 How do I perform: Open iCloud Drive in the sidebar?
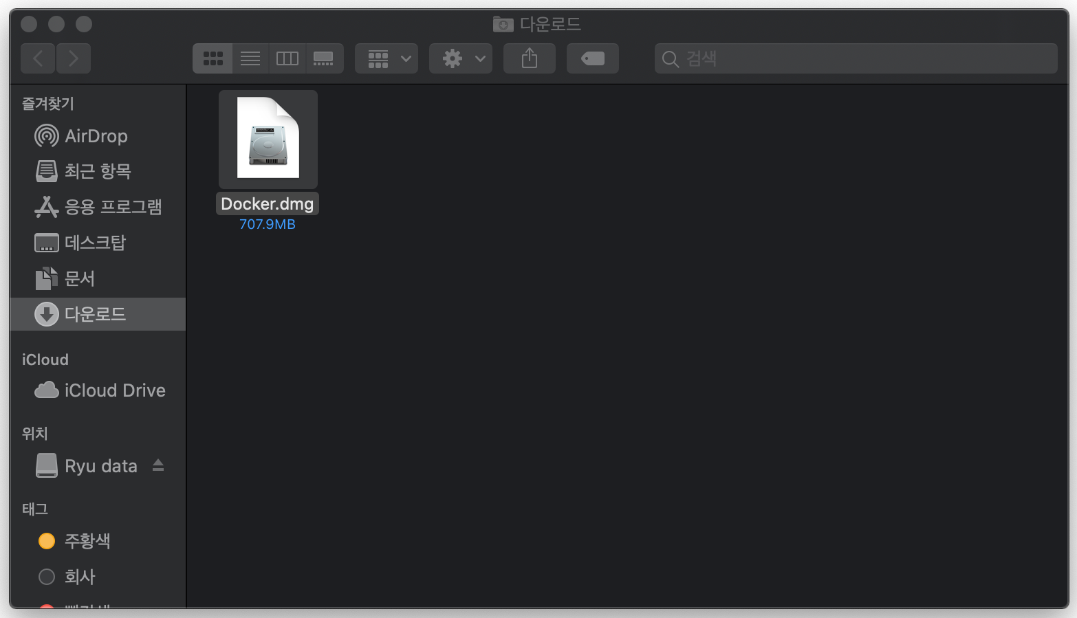point(98,390)
